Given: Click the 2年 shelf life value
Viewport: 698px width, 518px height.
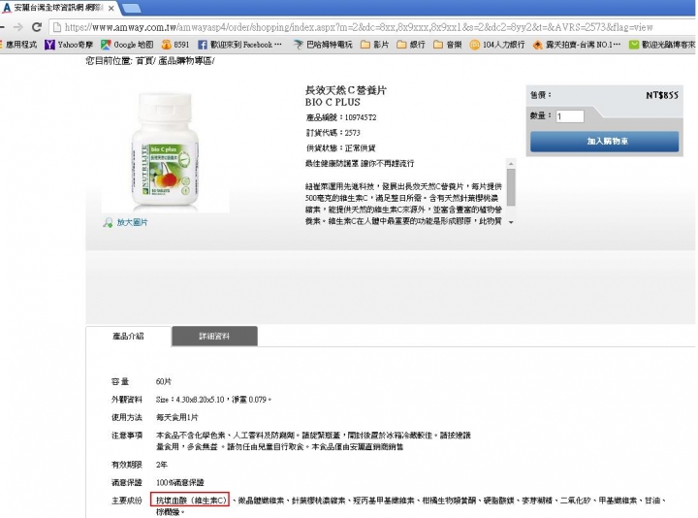Looking at the screenshot, I should click(162, 465).
